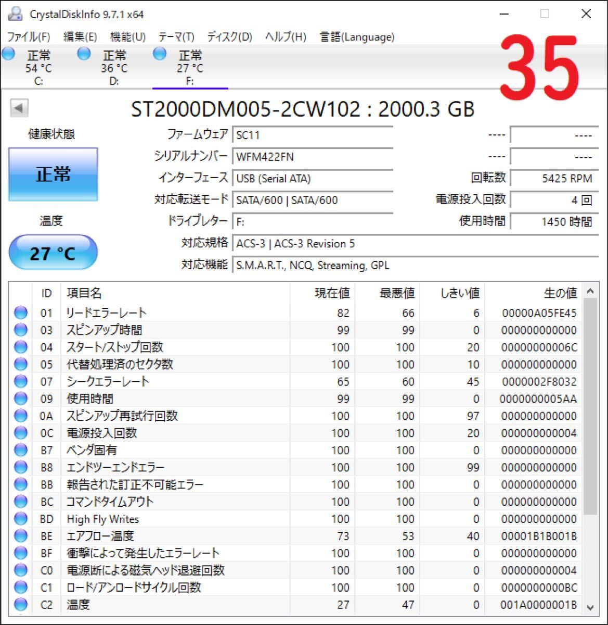Click the status icon for スピンアップ再試行回数

[21, 416]
